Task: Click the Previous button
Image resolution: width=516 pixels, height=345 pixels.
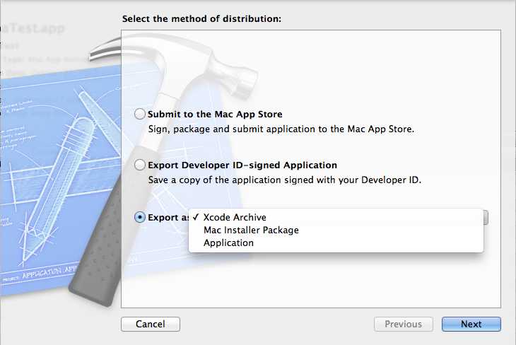Action: (x=404, y=324)
